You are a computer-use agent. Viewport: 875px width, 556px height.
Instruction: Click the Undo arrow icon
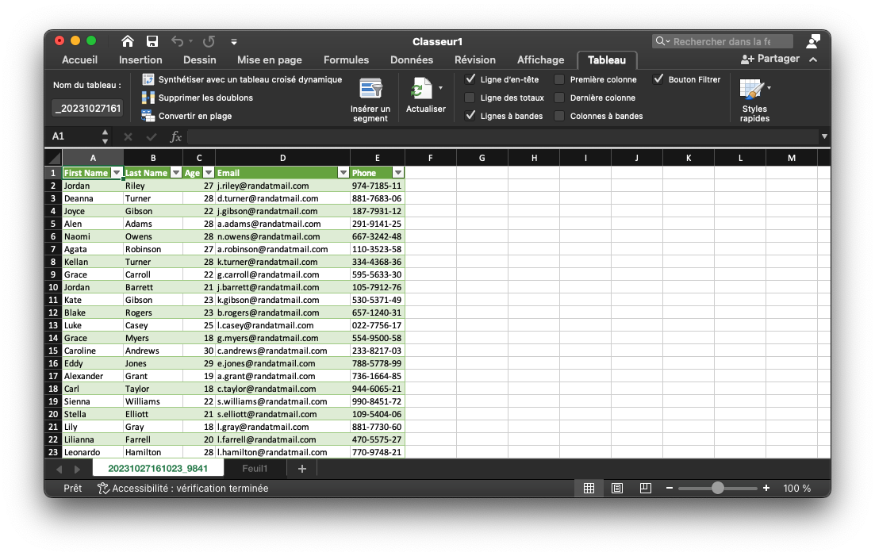(178, 41)
